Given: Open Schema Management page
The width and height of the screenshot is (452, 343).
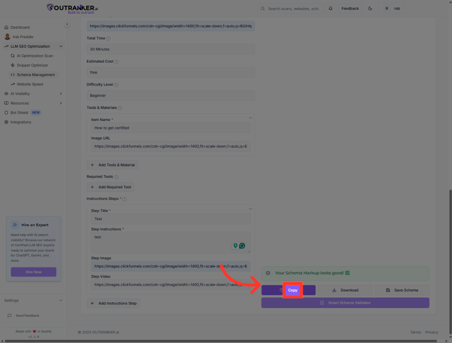Looking at the screenshot, I should (x=36, y=75).
